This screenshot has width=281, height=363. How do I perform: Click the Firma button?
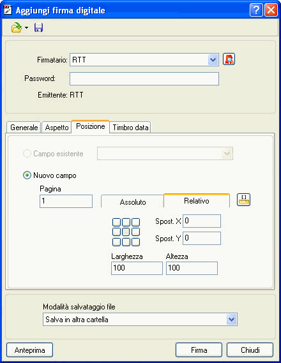[199, 350]
